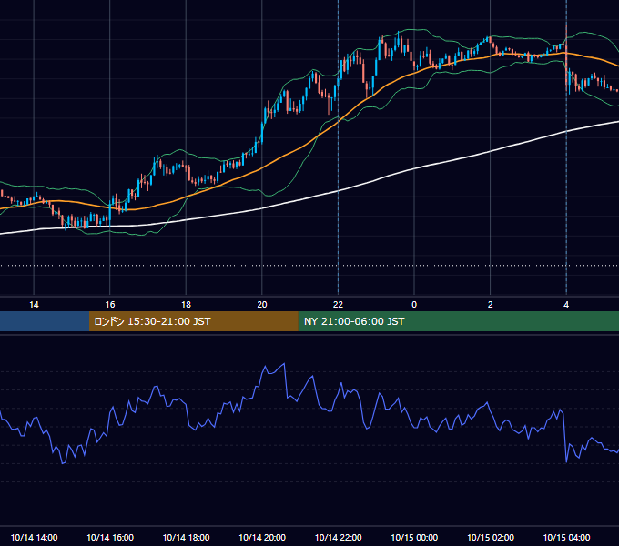The width and height of the screenshot is (619, 546).
Task: Select the NY 21:00-06:00 JST session bar
Action: [x=458, y=321]
